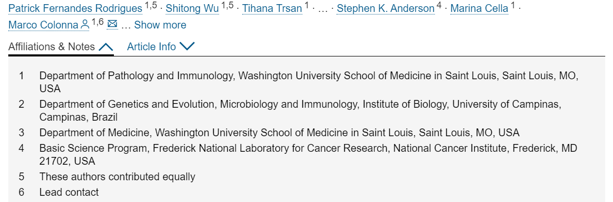Click the Show more link
613x202 pixels.
point(160,25)
